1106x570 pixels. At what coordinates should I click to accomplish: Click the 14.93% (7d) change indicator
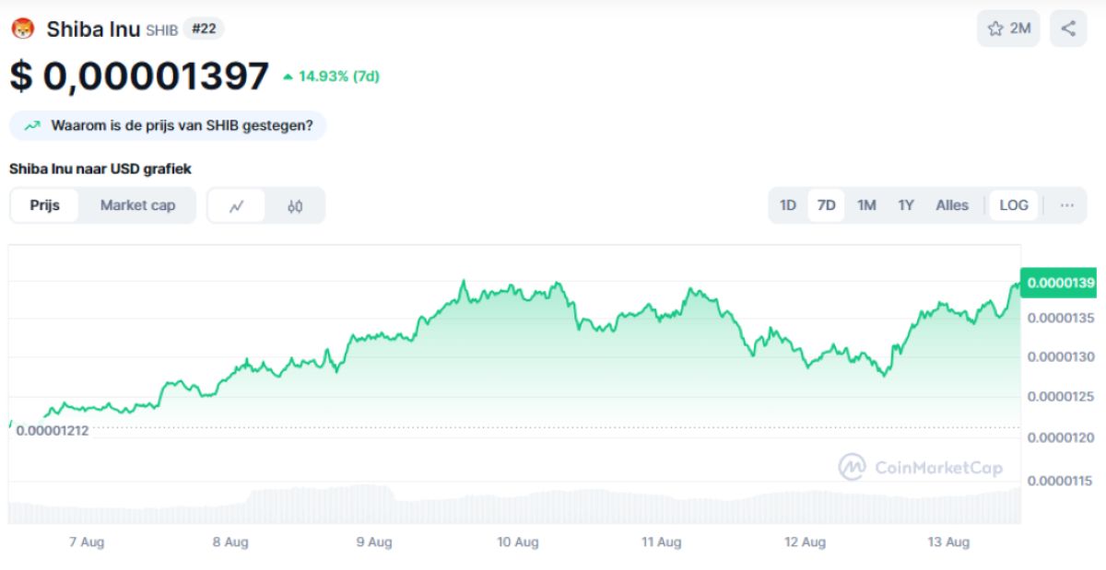point(331,76)
